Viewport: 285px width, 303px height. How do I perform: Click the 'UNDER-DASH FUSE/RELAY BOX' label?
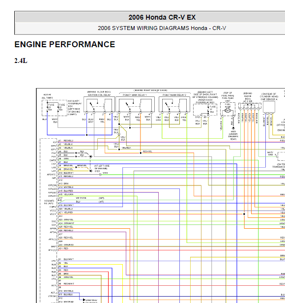pyautogui.click(x=205, y=101)
